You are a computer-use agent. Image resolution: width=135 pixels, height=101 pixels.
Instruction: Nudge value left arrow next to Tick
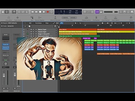[x=63, y=18]
